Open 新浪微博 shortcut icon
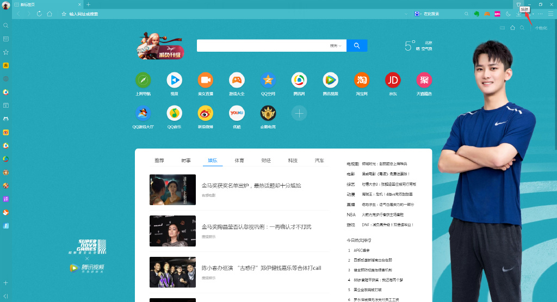Viewport: 557px width, 302px height. pyautogui.click(x=206, y=113)
